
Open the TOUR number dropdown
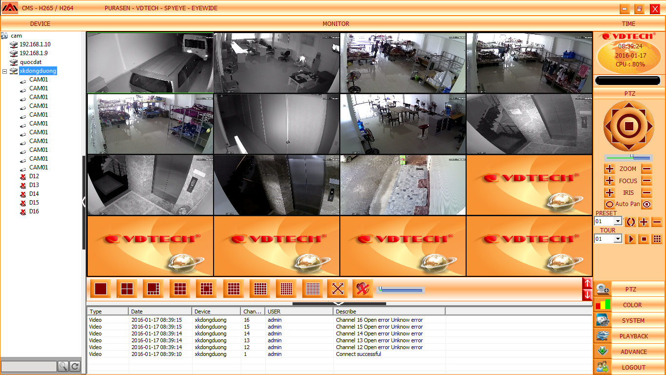pyautogui.click(x=618, y=239)
